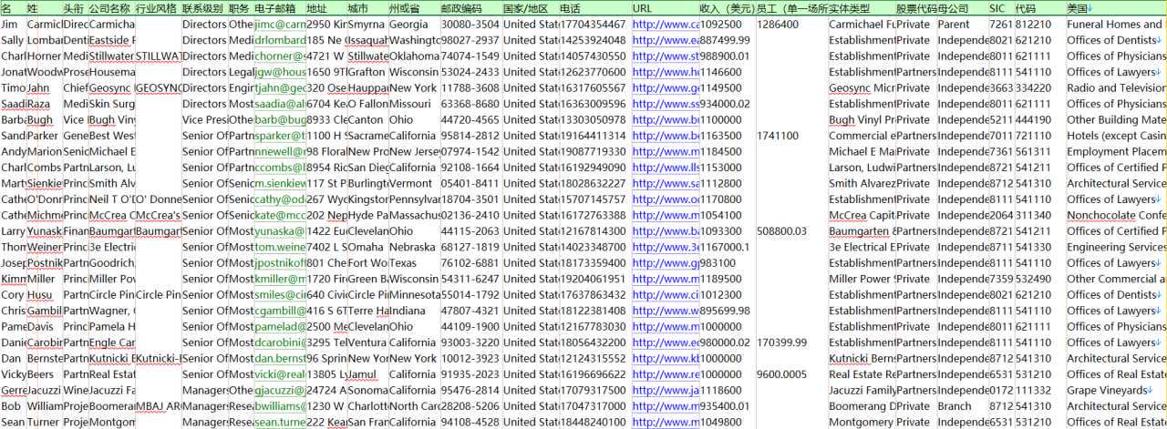Select postal code cell 11788-3608

click(x=470, y=88)
